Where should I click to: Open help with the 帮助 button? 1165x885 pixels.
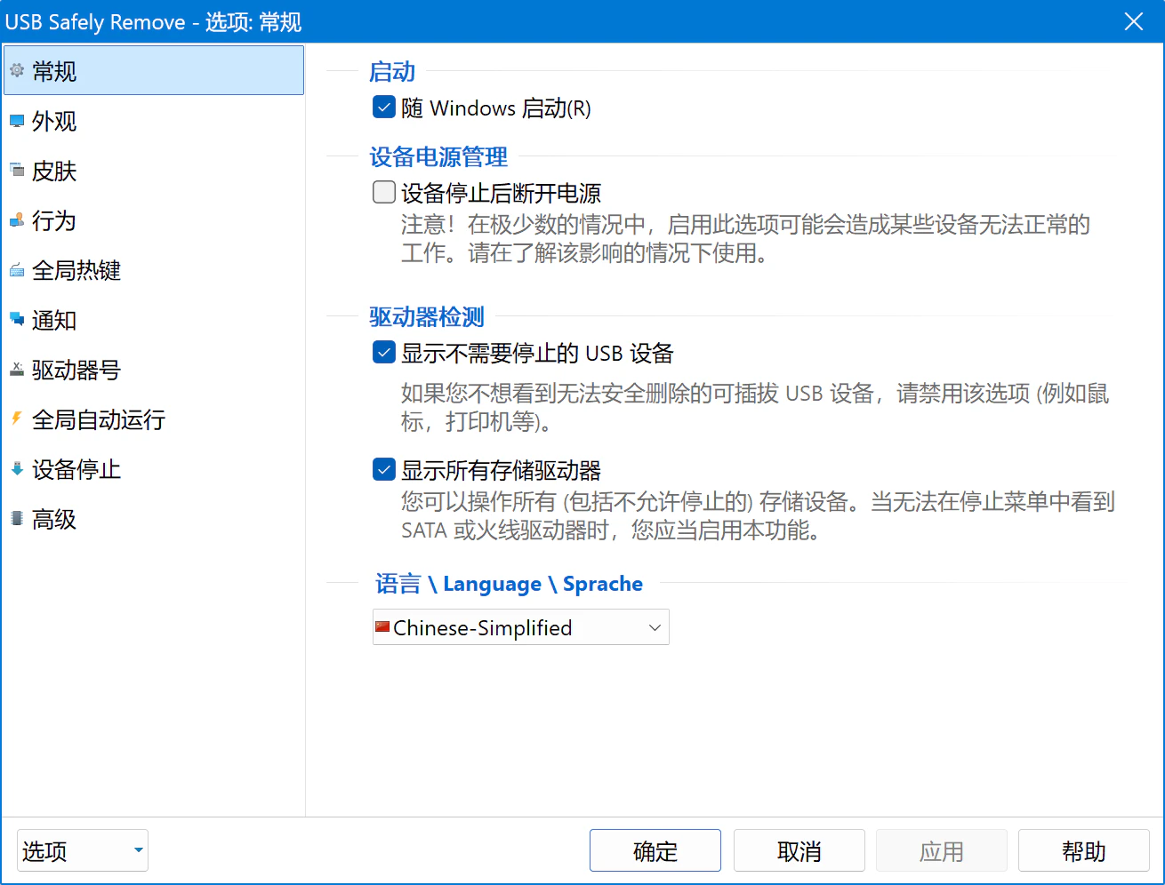(x=1084, y=851)
